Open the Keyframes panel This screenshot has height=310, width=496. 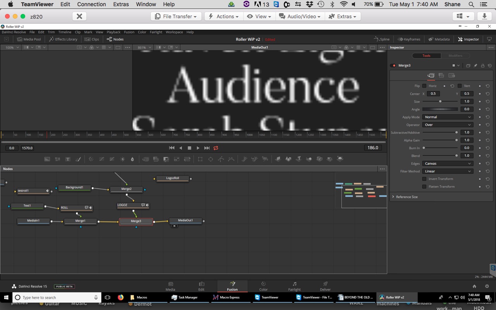pos(409,39)
